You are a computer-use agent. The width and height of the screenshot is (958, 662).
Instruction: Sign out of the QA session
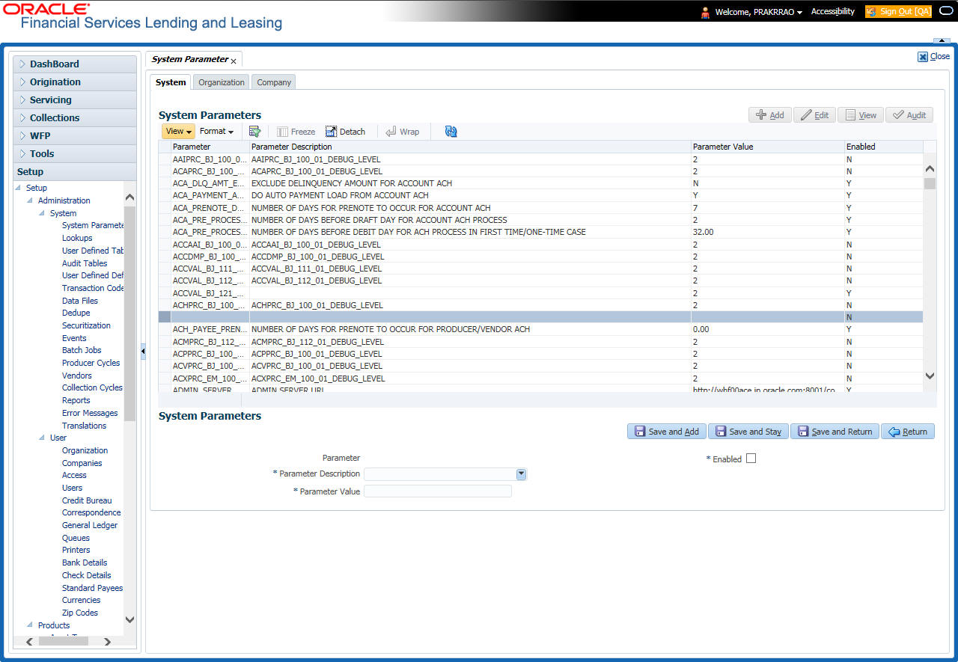[898, 12]
